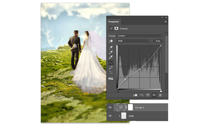Open the Preset Custom dropdown

140,36
